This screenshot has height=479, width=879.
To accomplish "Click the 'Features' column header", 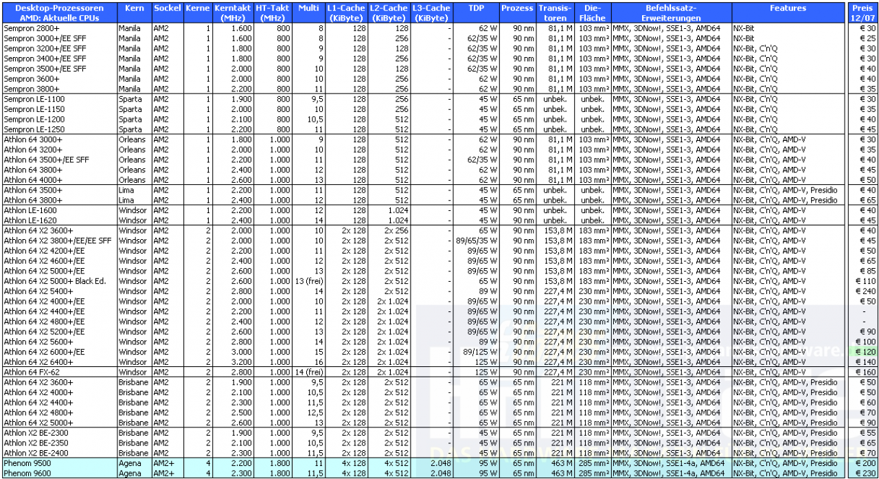I will point(788,13).
